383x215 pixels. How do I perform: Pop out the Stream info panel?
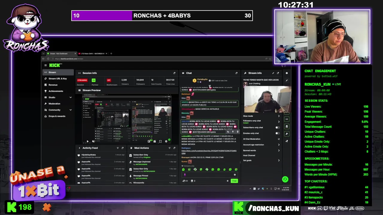click(278, 73)
